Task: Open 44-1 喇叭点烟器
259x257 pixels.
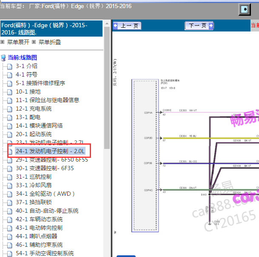Action: [x=36, y=236]
